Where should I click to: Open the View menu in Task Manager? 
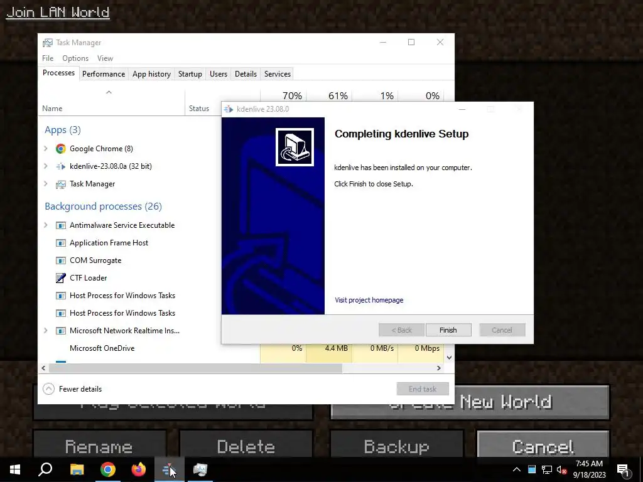[x=105, y=58]
